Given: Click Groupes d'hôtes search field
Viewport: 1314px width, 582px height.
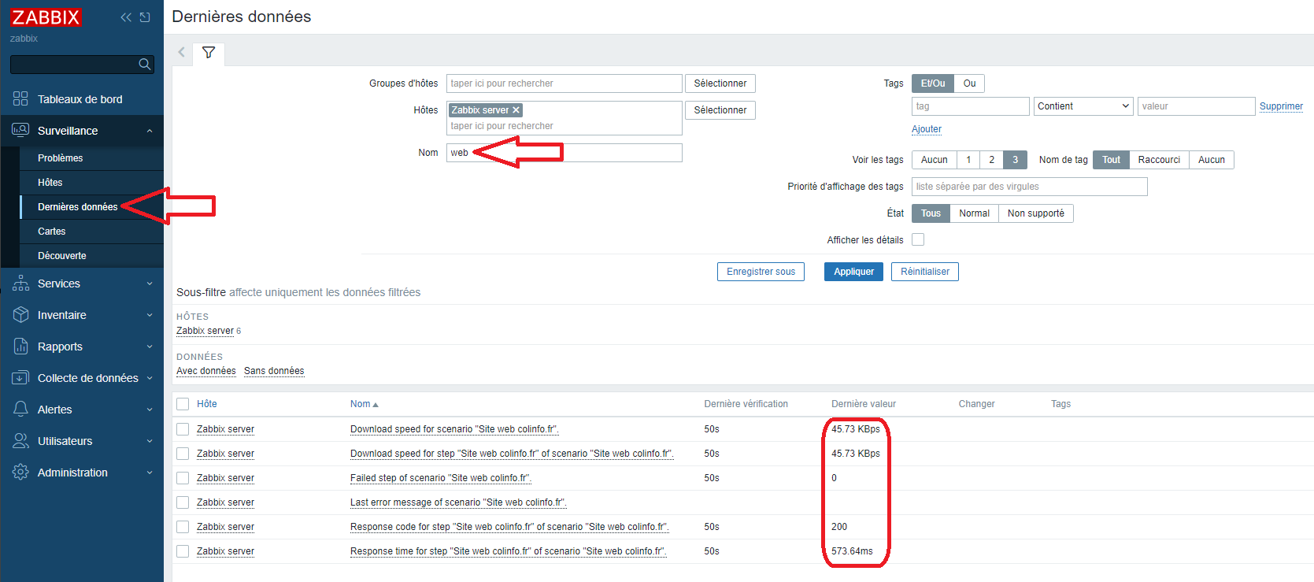Looking at the screenshot, I should tap(564, 83).
